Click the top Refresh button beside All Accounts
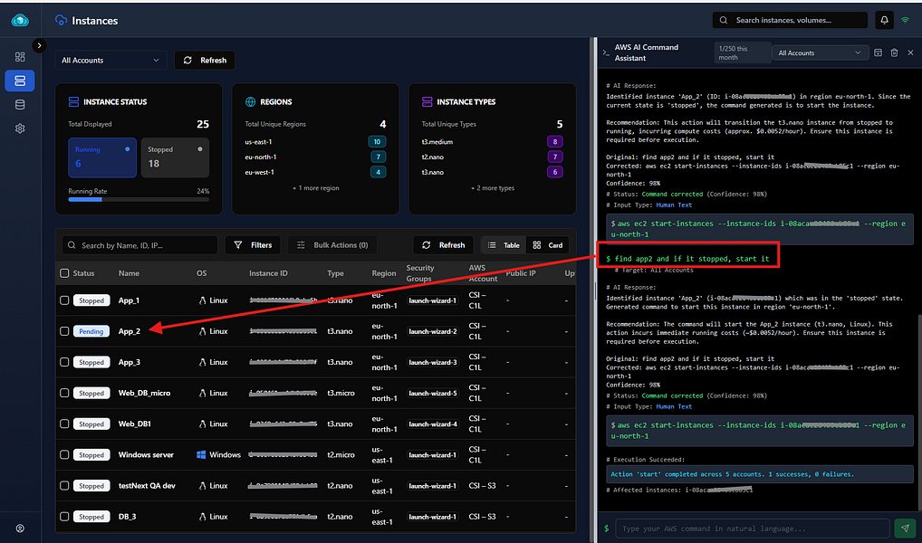This screenshot has height=543, width=922. [x=205, y=60]
